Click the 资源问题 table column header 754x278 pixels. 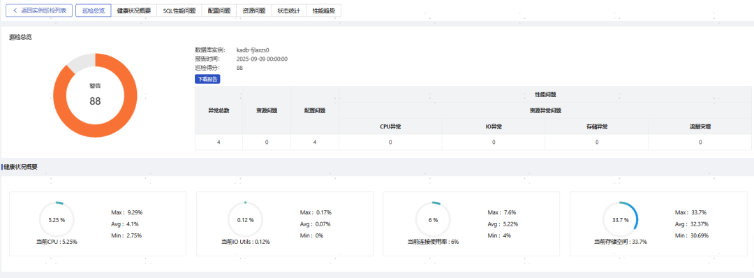pos(267,110)
